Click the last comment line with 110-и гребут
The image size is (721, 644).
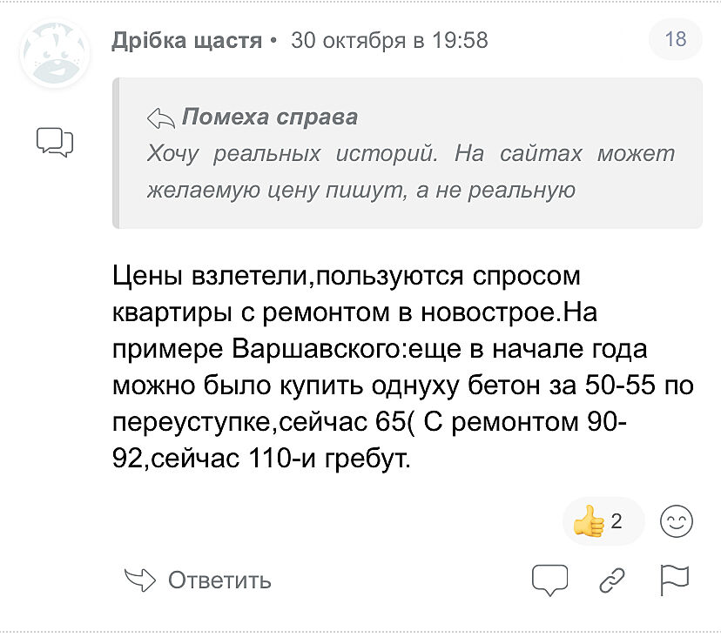[x=261, y=457]
